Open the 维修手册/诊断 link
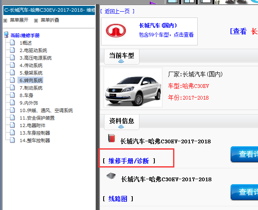 pyautogui.click(x=129, y=161)
